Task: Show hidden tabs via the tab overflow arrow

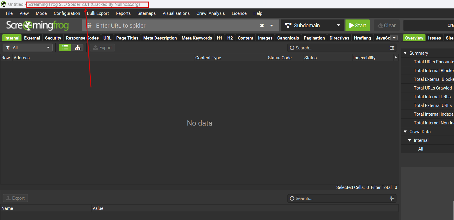Action: coord(394,38)
